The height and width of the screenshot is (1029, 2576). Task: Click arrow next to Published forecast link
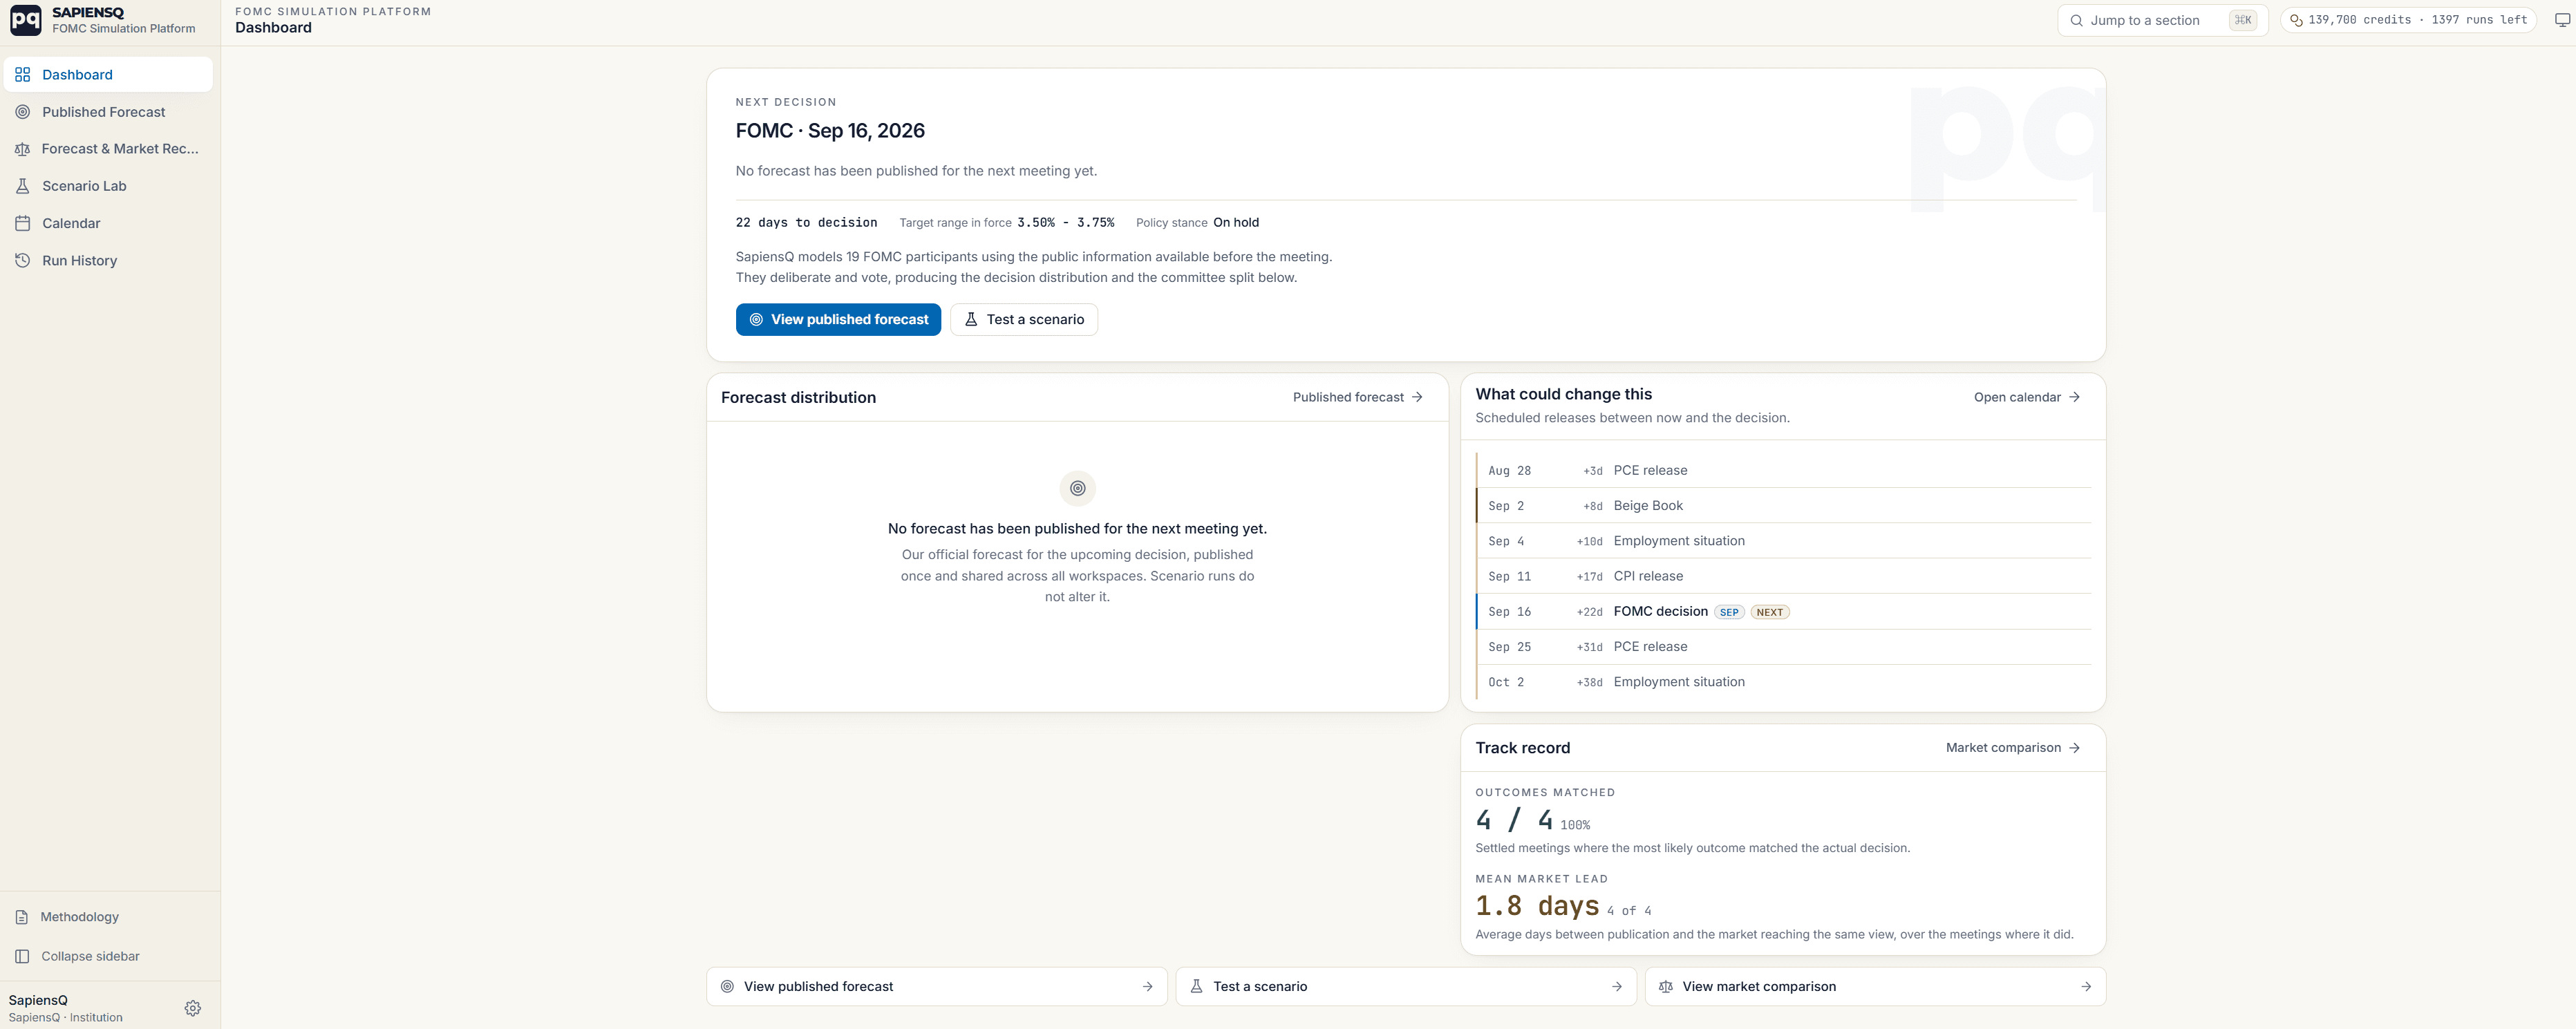[1417, 397]
